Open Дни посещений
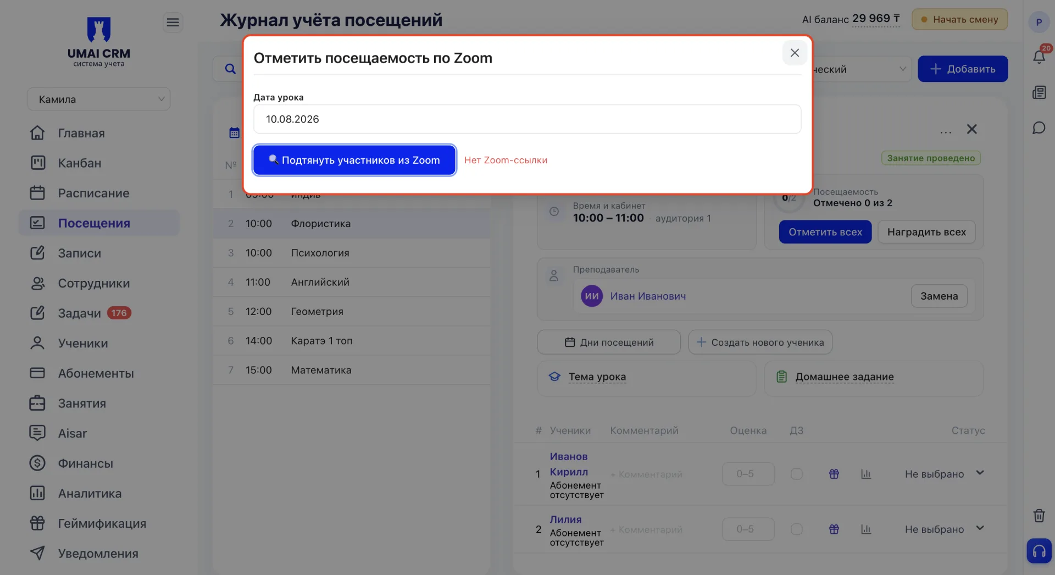This screenshot has width=1055, height=575. (x=609, y=342)
